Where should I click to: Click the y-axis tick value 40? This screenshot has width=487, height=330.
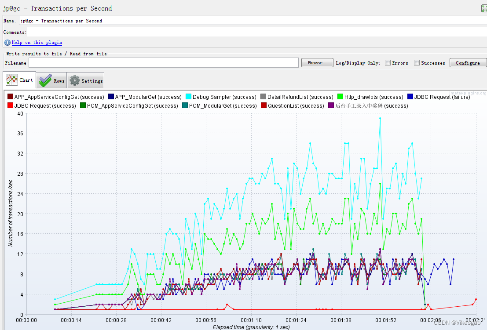pos(20,113)
